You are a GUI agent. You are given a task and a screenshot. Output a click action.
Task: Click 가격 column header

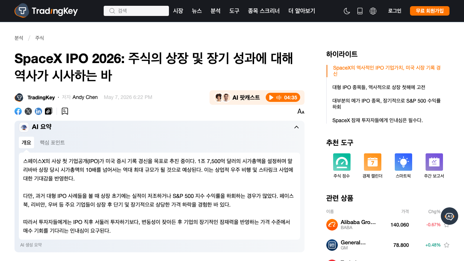pyautogui.click(x=405, y=211)
